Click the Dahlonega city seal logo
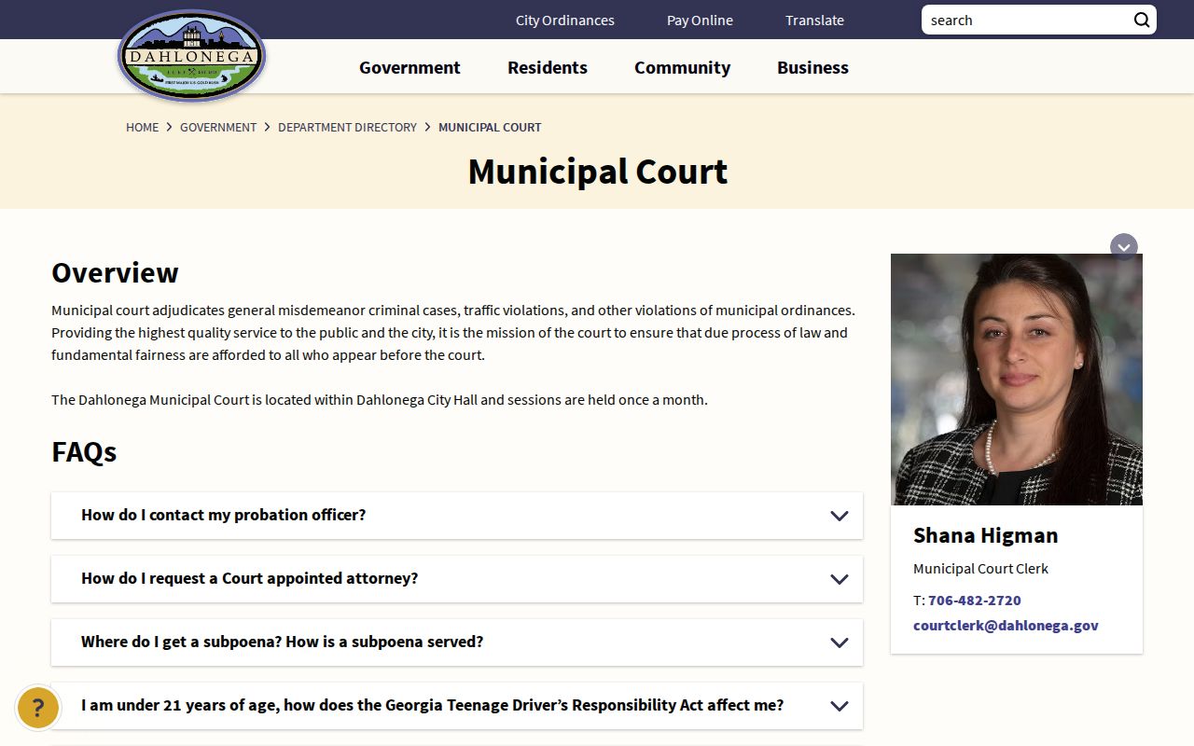 pyautogui.click(x=192, y=56)
